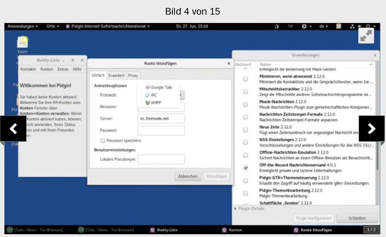
Task: Advance to the next gallery image
Action: [x=371, y=128]
